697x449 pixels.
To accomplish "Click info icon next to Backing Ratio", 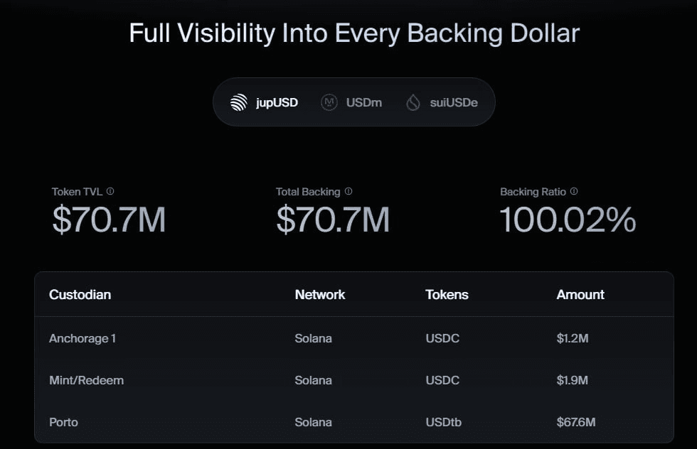I will pyautogui.click(x=574, y=192).
